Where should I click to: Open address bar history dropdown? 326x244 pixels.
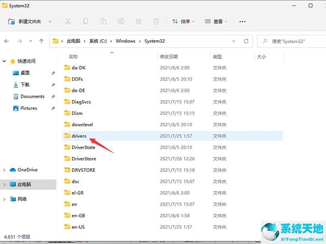coord(234,41)
